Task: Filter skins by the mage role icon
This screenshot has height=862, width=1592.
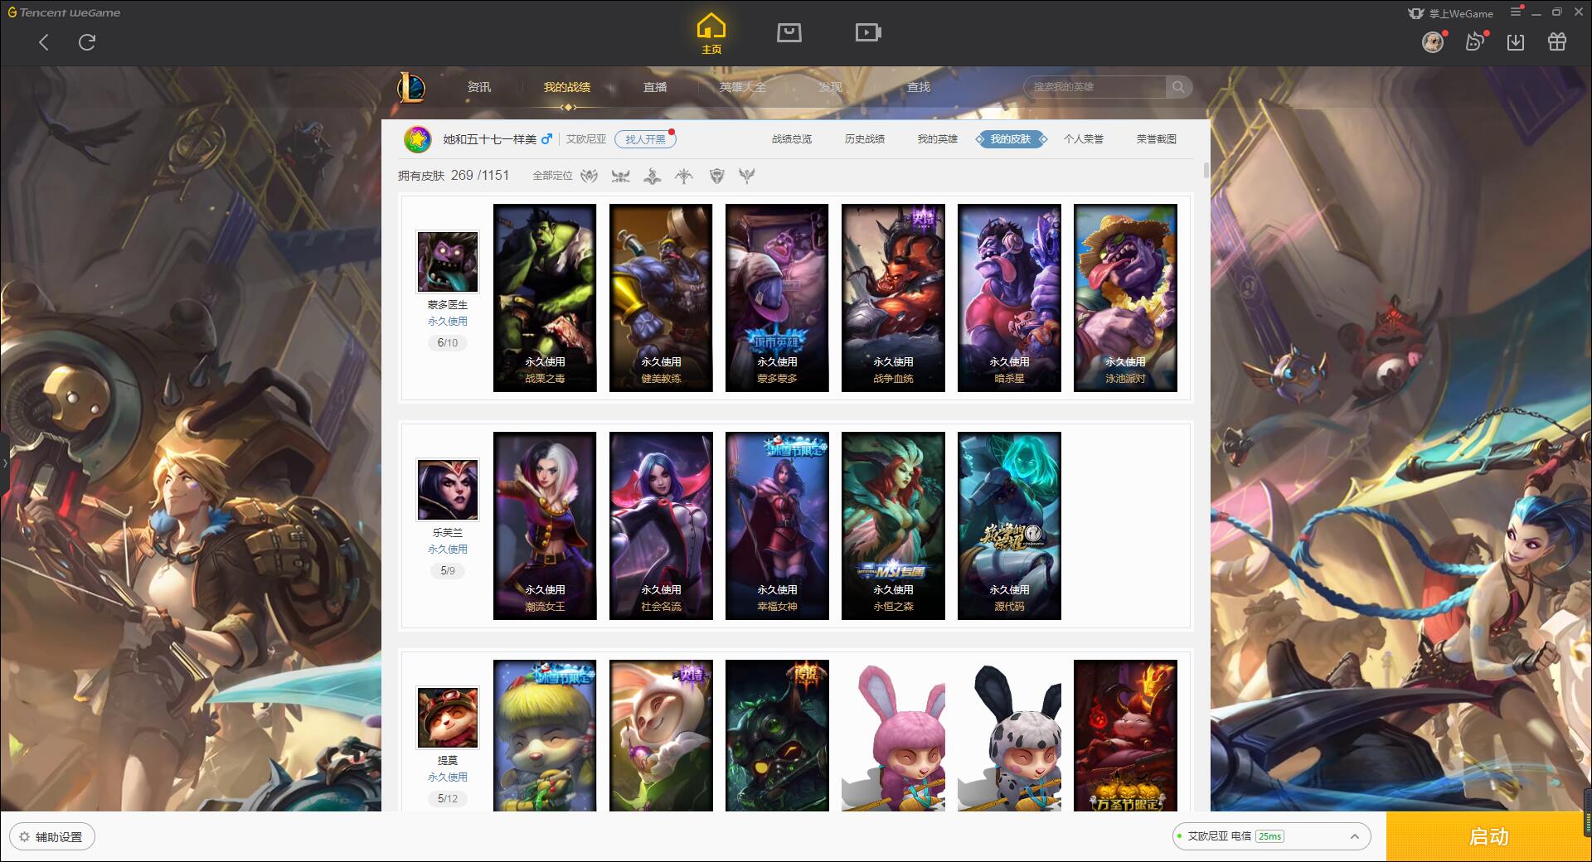Action: [653, 176]
